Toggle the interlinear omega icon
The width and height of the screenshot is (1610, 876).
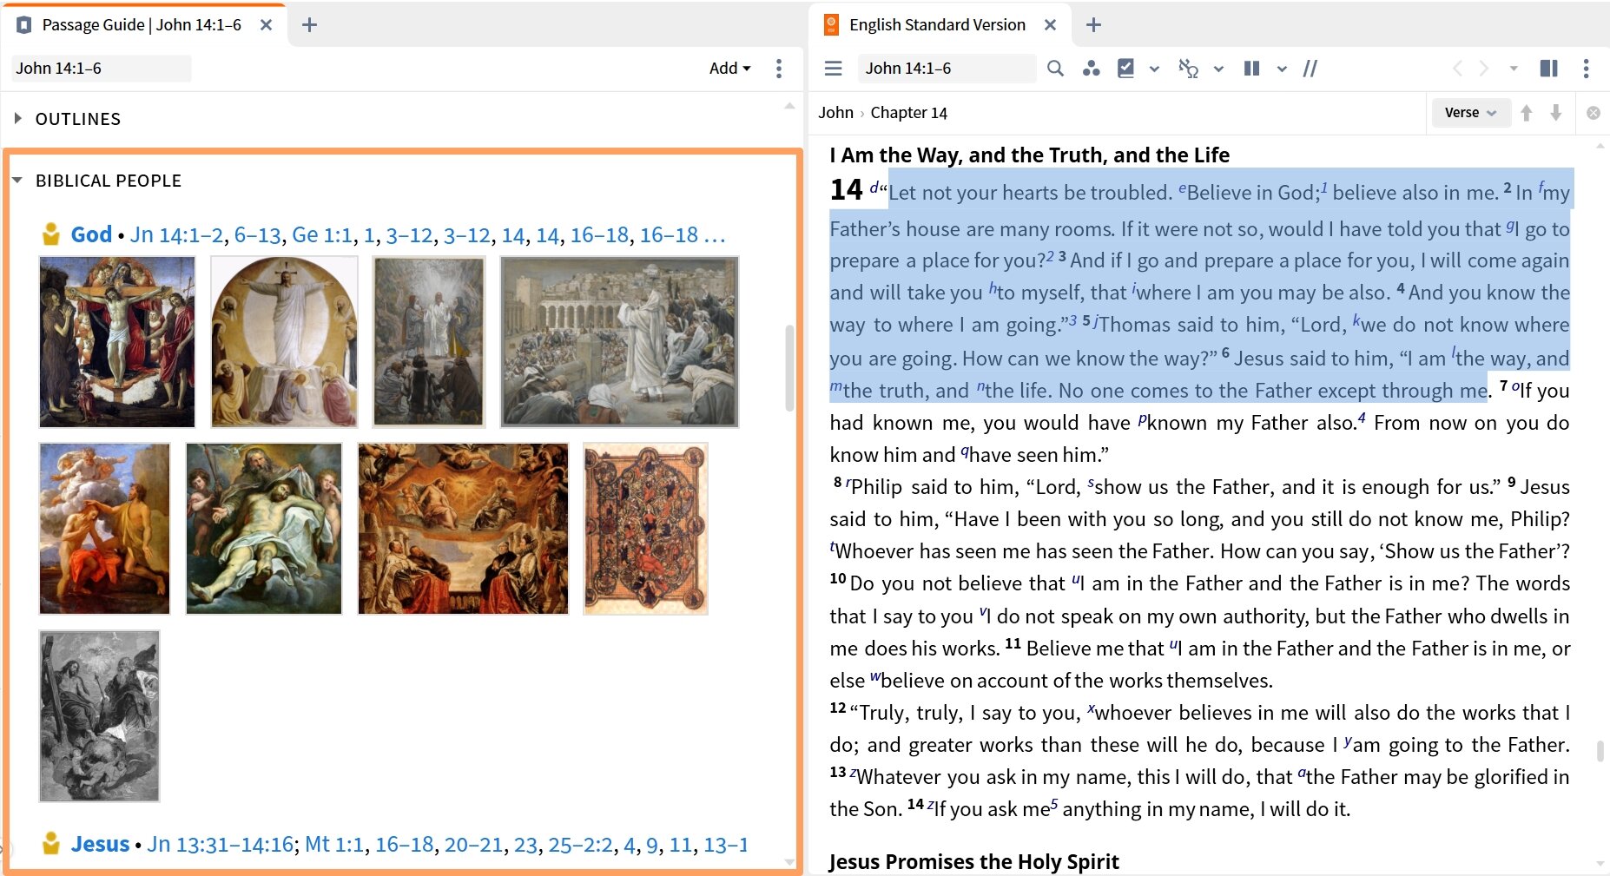[x=1188, y=69]
